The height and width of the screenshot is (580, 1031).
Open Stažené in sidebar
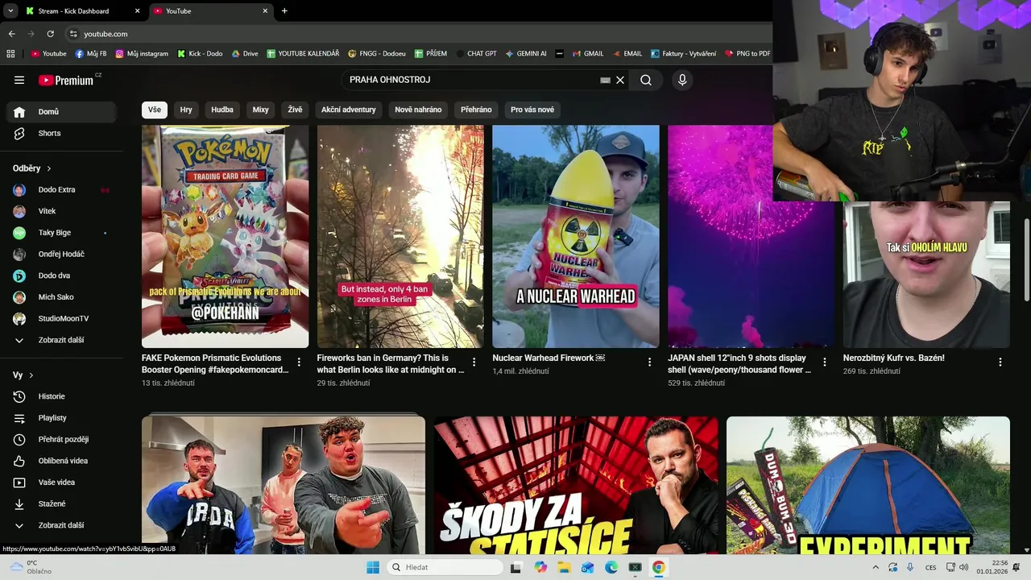(61, 503)
